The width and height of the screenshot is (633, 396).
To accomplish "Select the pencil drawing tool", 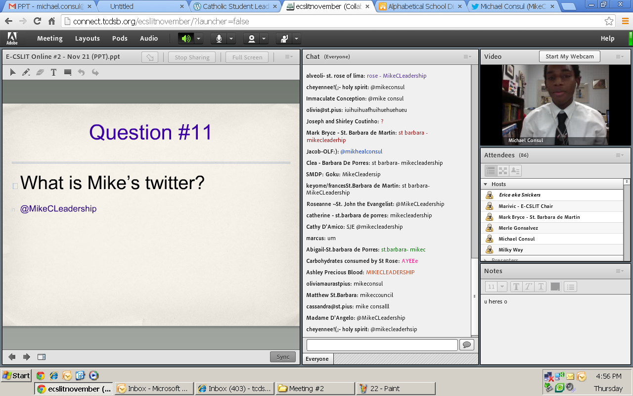I will (x=26, y=72).
